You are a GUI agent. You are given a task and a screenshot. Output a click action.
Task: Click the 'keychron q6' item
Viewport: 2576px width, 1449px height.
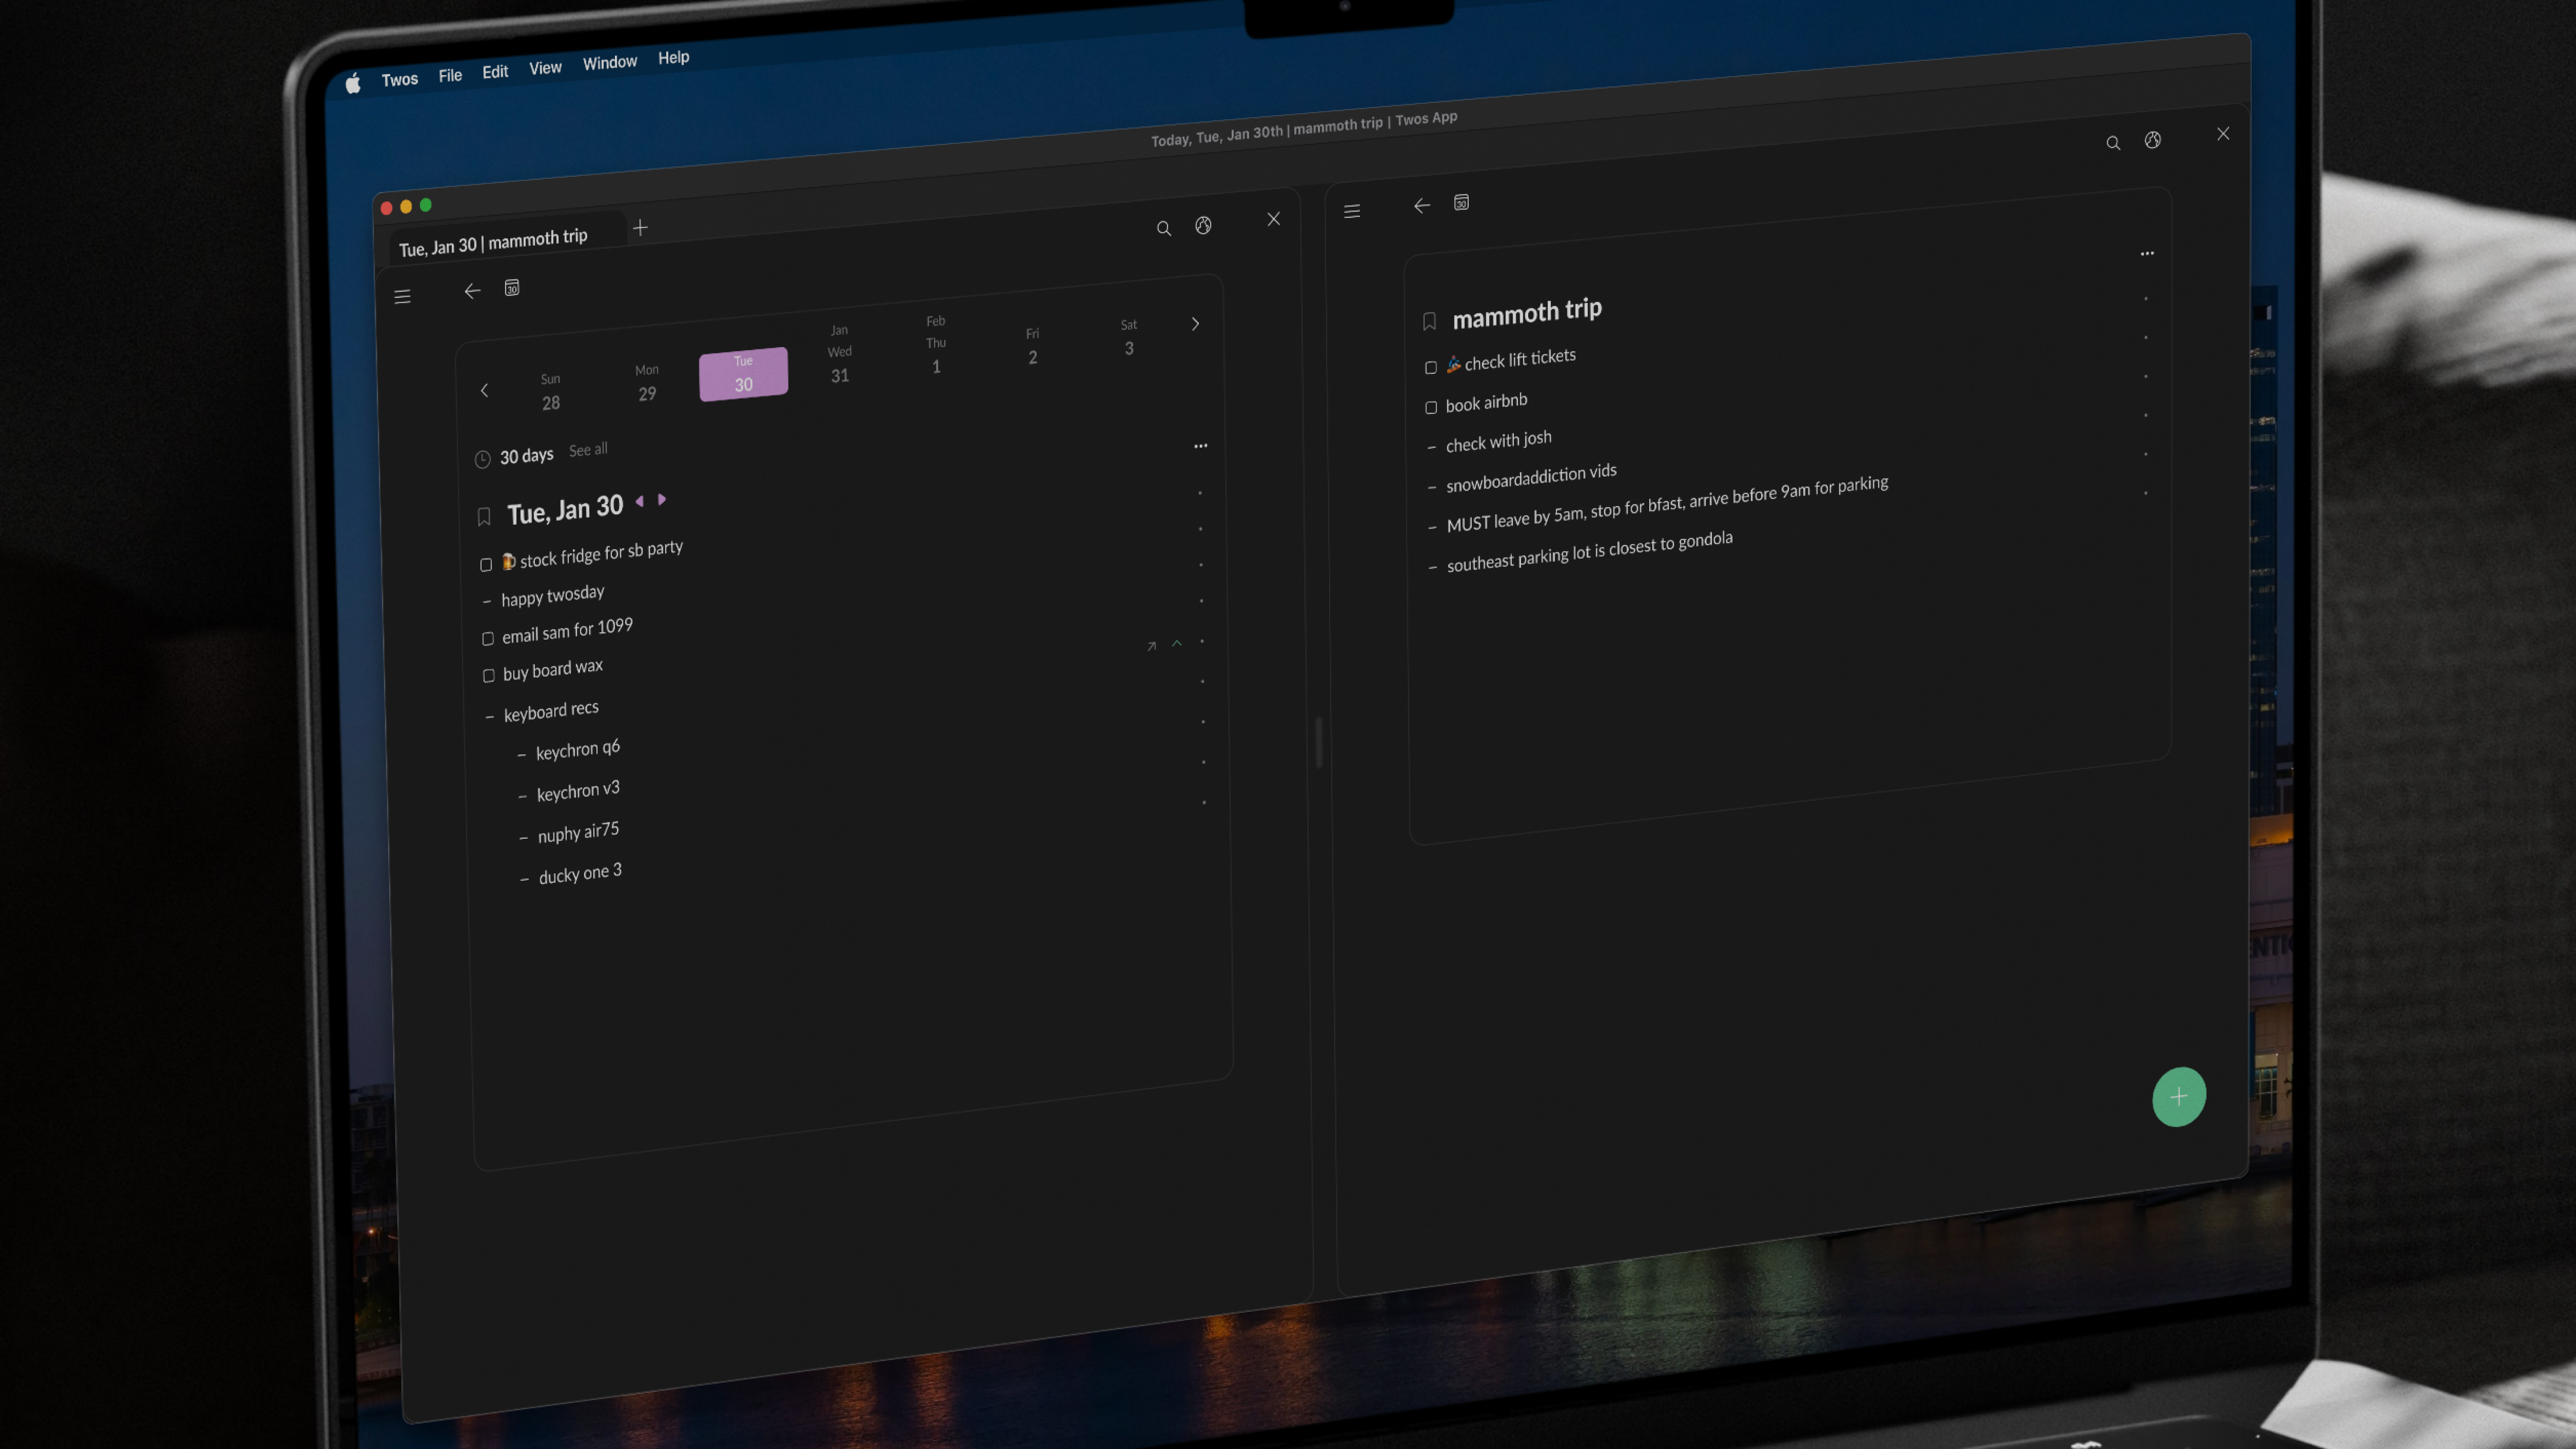pyautogui.click(x=578, y=750)
